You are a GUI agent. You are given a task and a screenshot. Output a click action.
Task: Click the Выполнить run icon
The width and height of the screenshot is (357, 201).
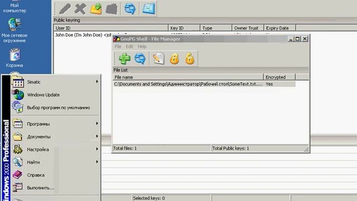[x=17, y=188]
